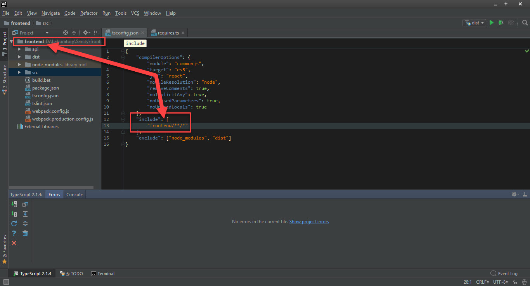530x286 pixels.
Task: Open the Tools menu
Action: (x=121, y=13)
